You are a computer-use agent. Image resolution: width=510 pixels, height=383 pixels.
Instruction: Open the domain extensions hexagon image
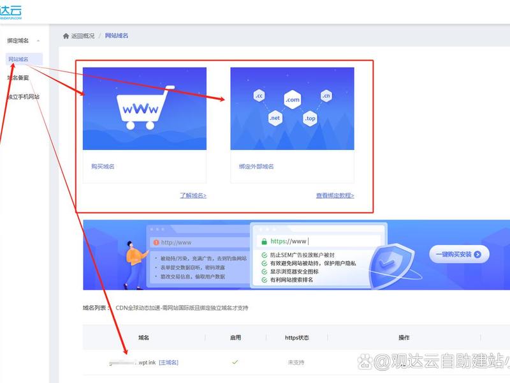[292, 109]
